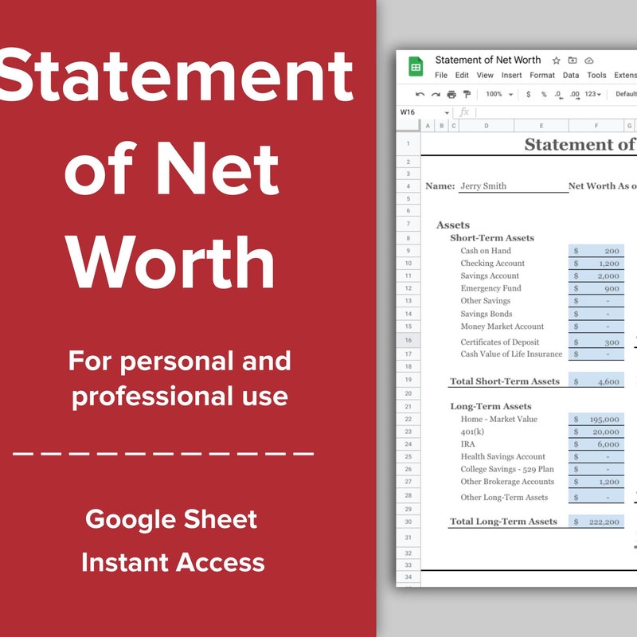Image resolution: width=637 pixels, height=637 pixels.
Task: Click the Savings Account value 2,000
Action: coord(596,276)
